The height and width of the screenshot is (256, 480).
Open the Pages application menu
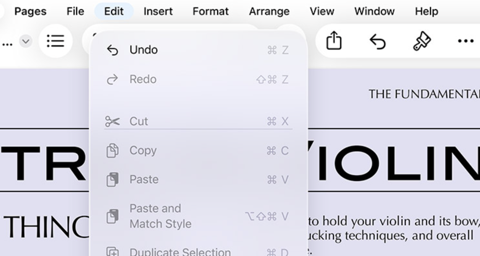(x=30, y=11)
